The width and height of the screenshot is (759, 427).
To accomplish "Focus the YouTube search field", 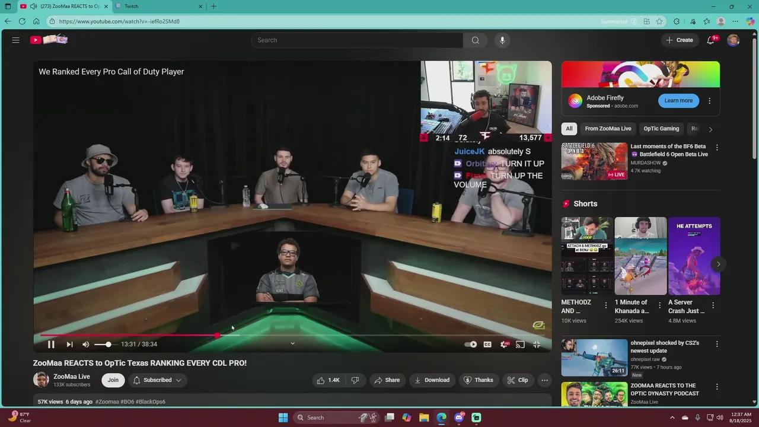I will [357, 40].
